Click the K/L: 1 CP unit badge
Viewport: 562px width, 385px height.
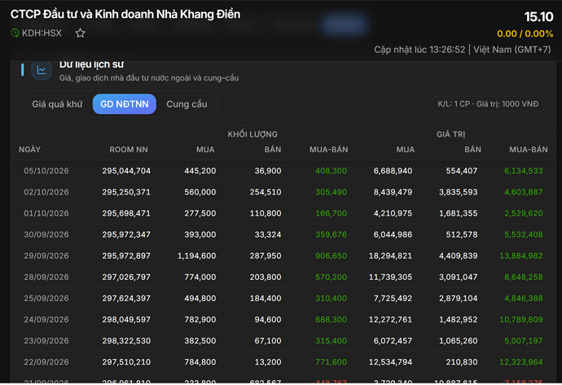pos(488,104)
